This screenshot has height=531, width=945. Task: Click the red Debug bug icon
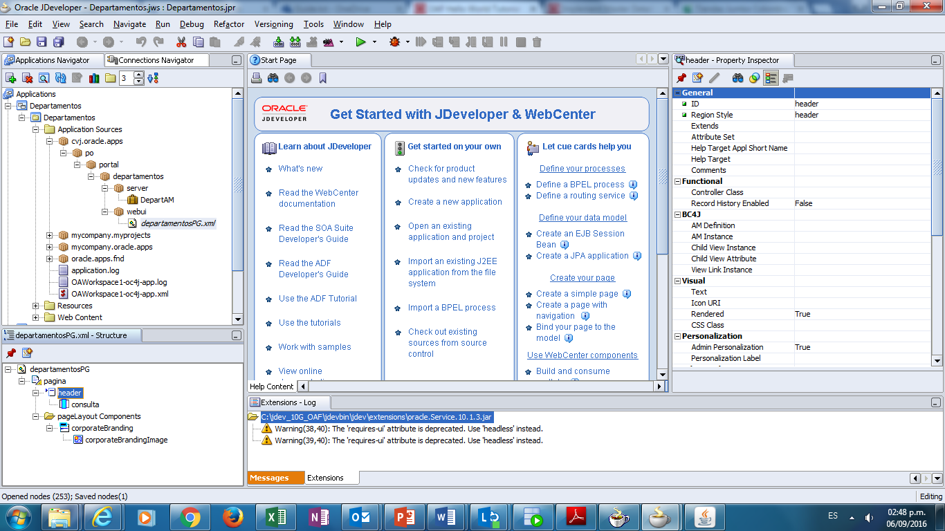[x=395, y=42]
